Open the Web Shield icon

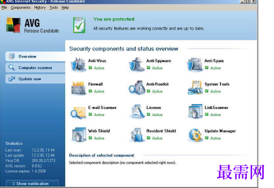coord(78,135)
